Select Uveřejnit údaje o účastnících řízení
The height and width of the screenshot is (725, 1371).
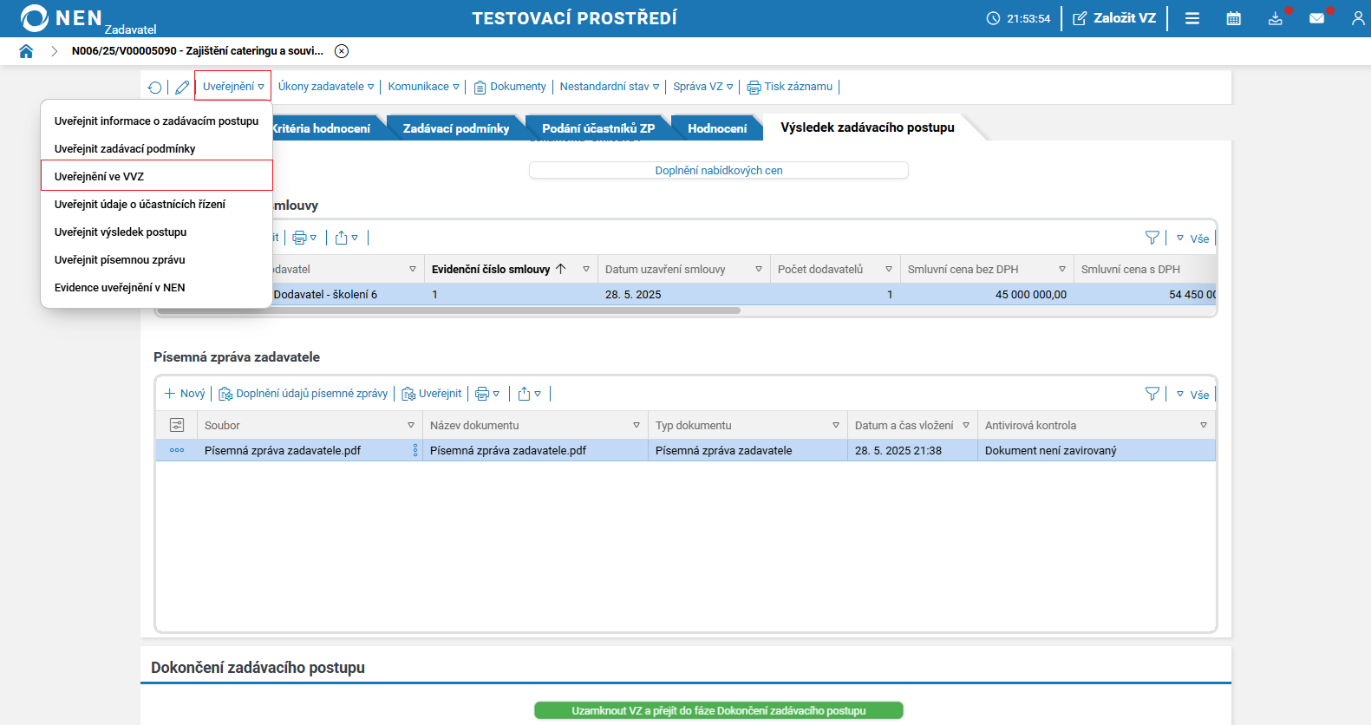tap(157, 205)
